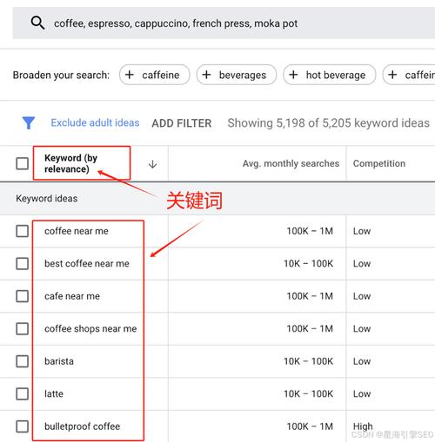Click the keyword latte
The image size is (435, 442).
54,394
